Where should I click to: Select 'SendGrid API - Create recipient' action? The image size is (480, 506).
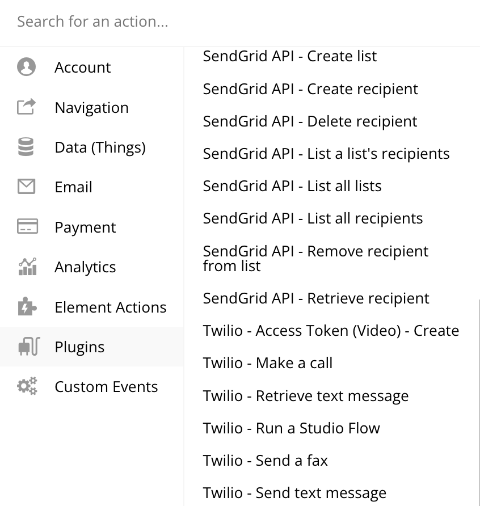tap(310, 89)
